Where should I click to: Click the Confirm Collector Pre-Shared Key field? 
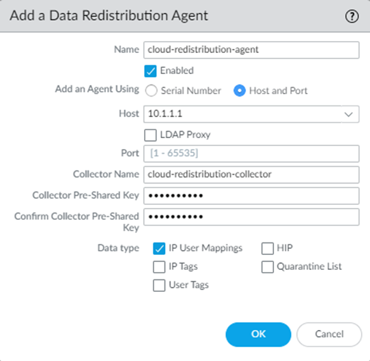pos(250,217)
